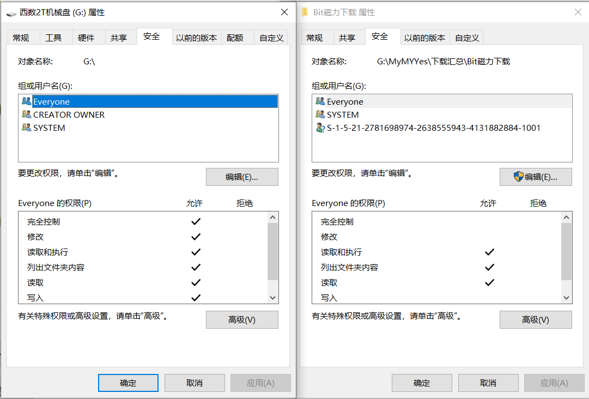Viewport: 589px width, 399px height.
Task: Click SYSTEM group icon in Bit磁力下载 window
Action: click(320, 114)
